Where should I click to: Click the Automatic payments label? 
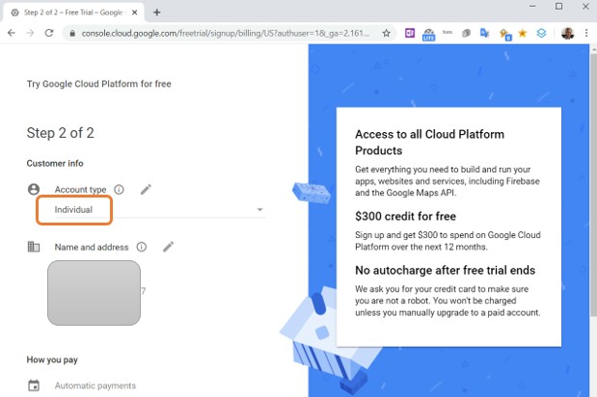point(95,385)
